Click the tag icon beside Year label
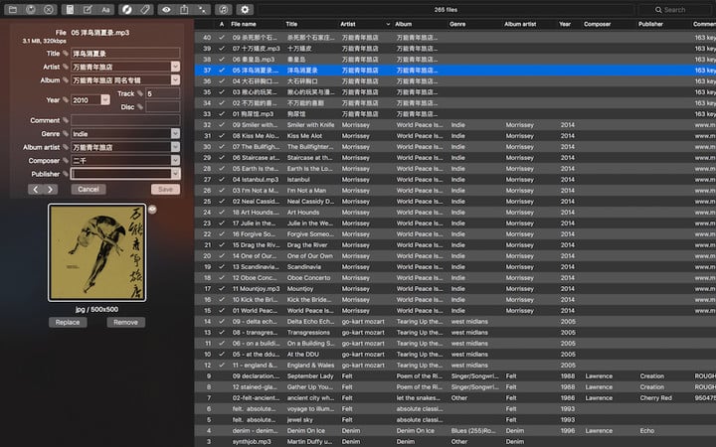Viewport: 716px width, 447px height. point(66,100)
